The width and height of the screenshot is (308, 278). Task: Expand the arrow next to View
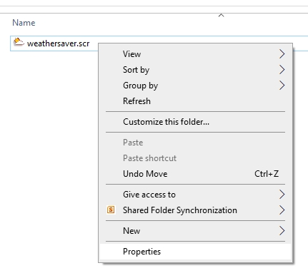point(282,54)
